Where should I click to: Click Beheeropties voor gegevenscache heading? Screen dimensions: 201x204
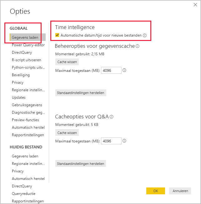pyautogui.click(x=95, y=46)
